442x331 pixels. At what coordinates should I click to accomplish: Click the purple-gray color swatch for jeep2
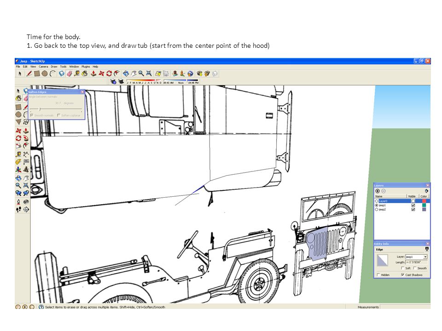(424, 210)
